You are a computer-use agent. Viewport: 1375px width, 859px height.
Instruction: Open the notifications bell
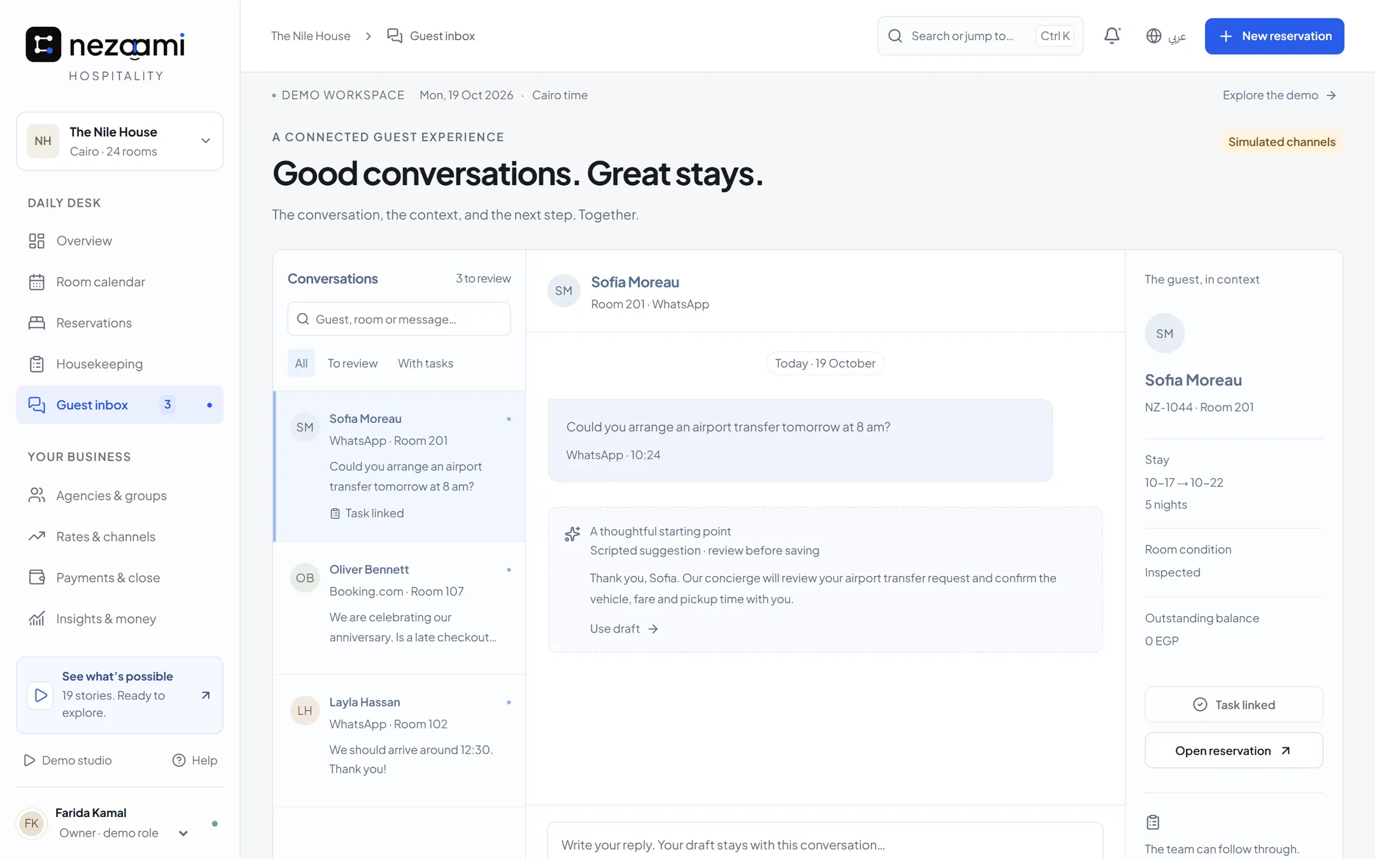[x=1111, y=36]
